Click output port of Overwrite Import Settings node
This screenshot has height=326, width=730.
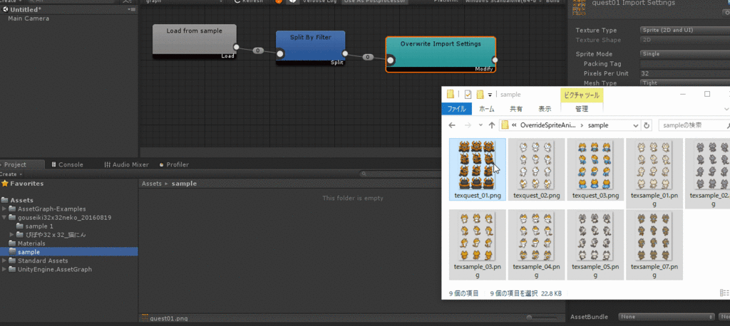495,60
